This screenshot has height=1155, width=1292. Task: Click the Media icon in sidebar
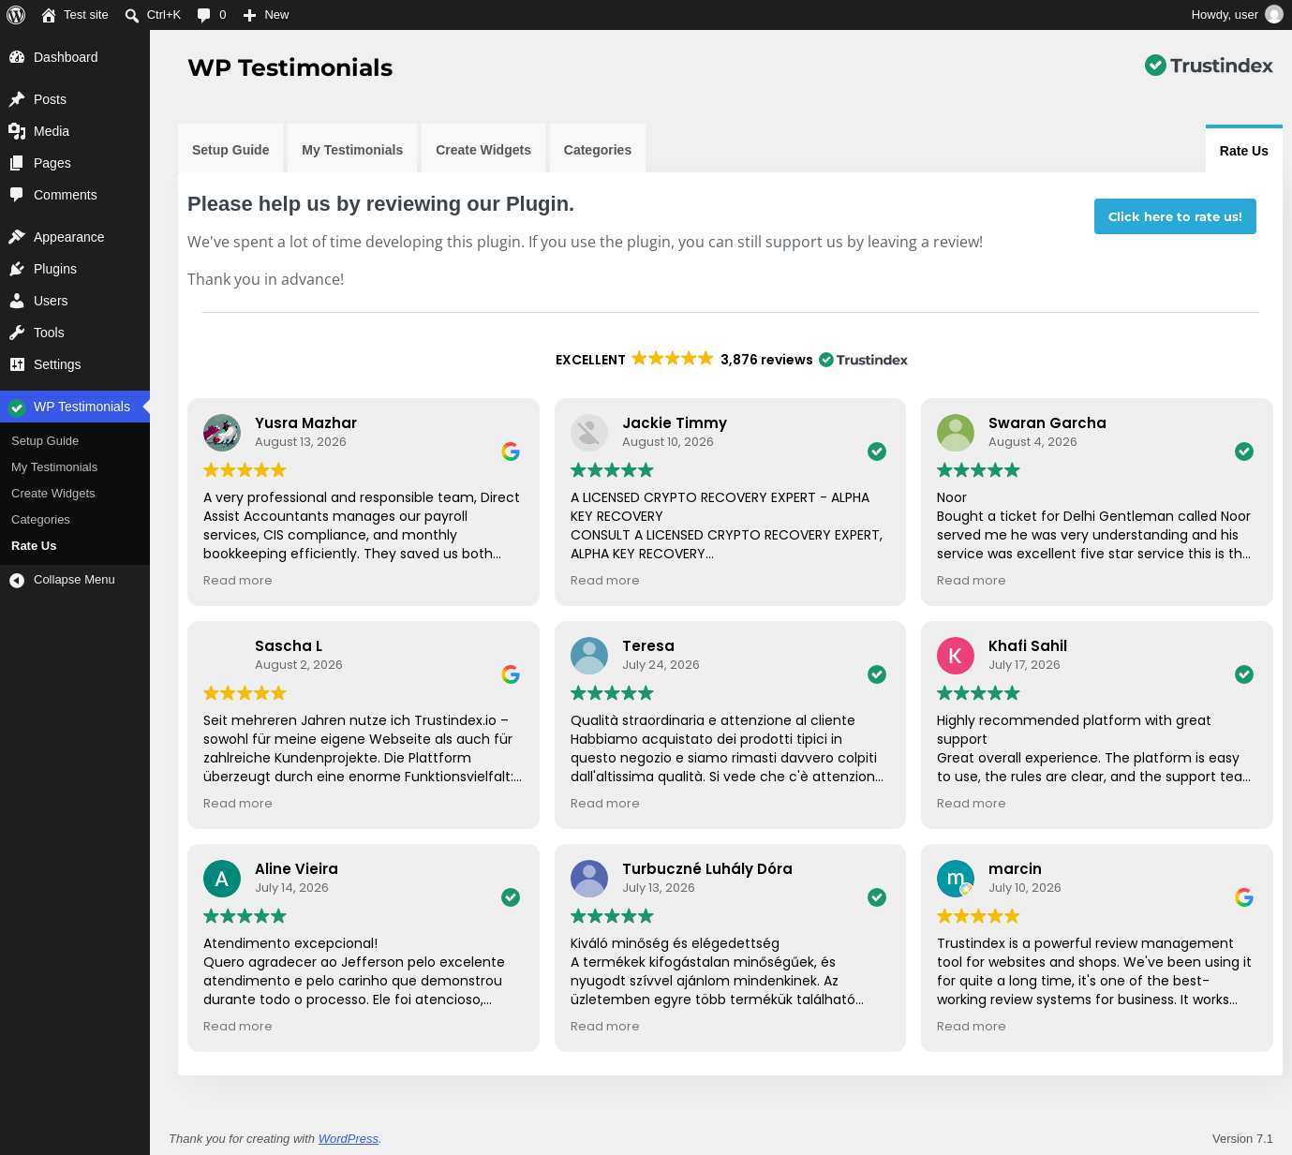coord(17,131)
